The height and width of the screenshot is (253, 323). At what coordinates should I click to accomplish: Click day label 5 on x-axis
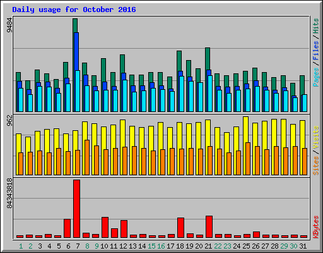(59, 246)
